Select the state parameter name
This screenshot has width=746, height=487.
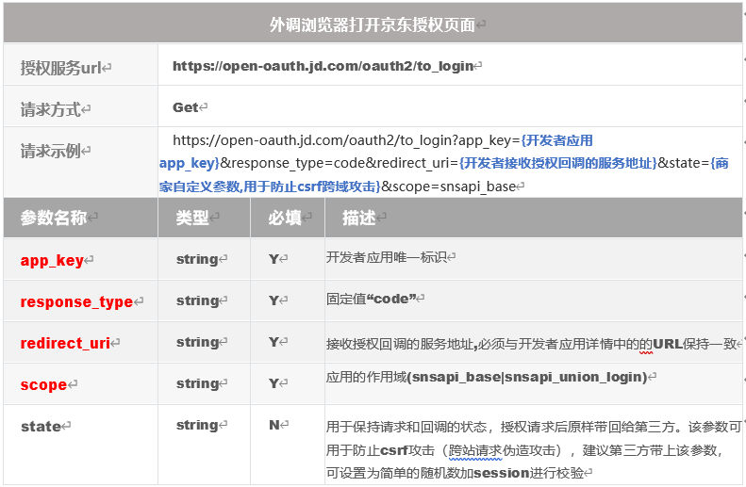(41, 427)
